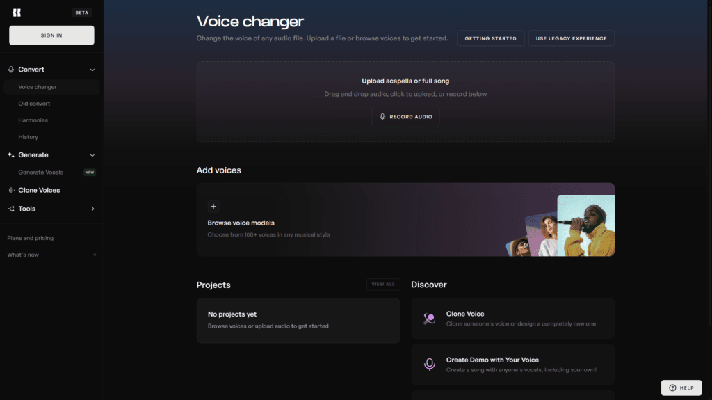Open the Getting Started guide

[x=490, y=38]
